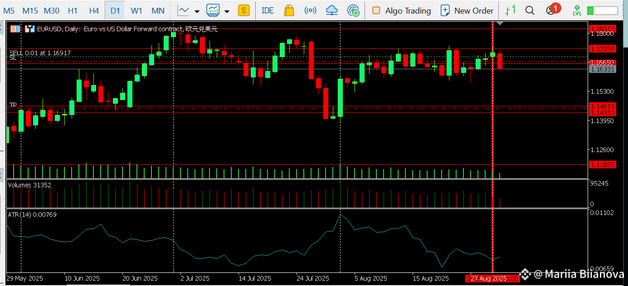Open the Market shopping bag icon
The width and height of the screenshot is (628, 286).
click(289, 10)
